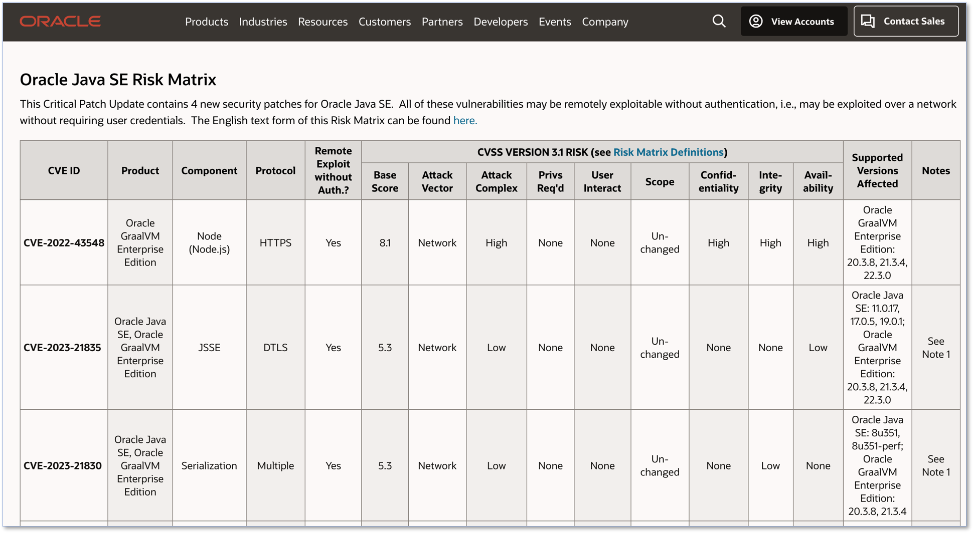Click the DTLS protocol cell
The width and height of the screenshot is (973, 533).
coord(275,348)
